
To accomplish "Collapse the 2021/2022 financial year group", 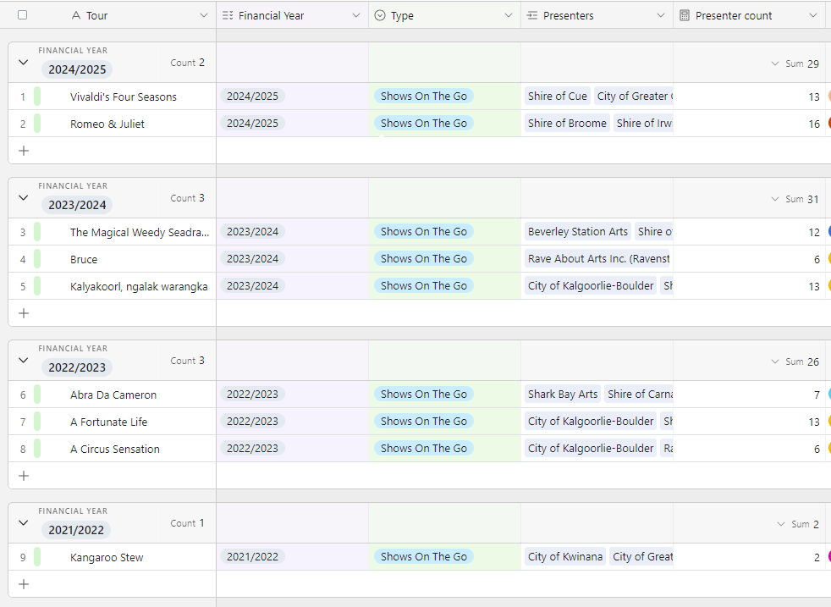I will pos(24,522).
